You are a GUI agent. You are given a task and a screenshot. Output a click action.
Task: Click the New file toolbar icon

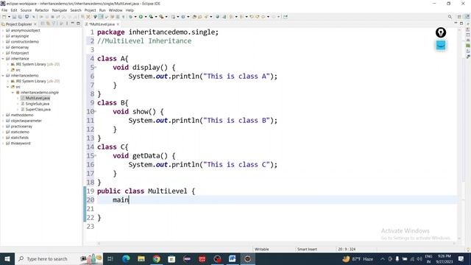tap(4, 17)
